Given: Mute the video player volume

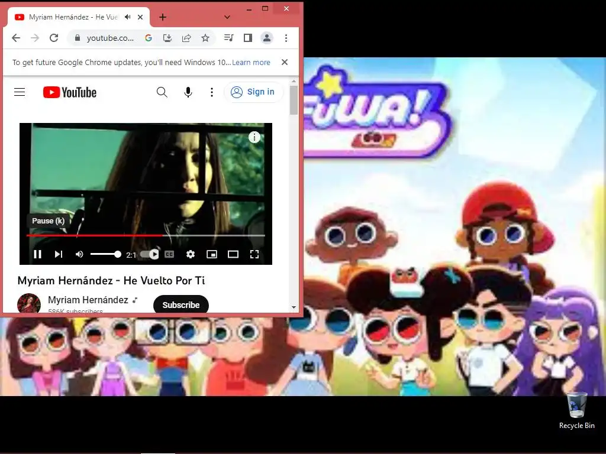Looking at the screenshot, I should 79,254.
